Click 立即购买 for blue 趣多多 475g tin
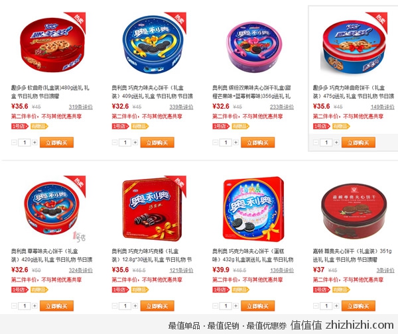Image resolution: width=398 pixels, height=334 pixels. coord(358,142)
